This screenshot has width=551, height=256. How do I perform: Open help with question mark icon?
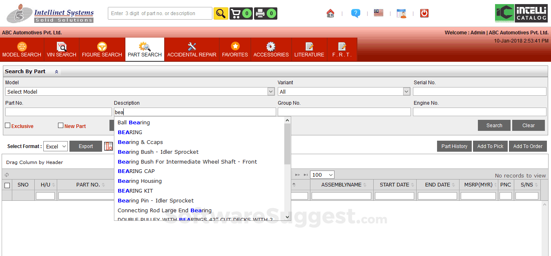point(355,13)
